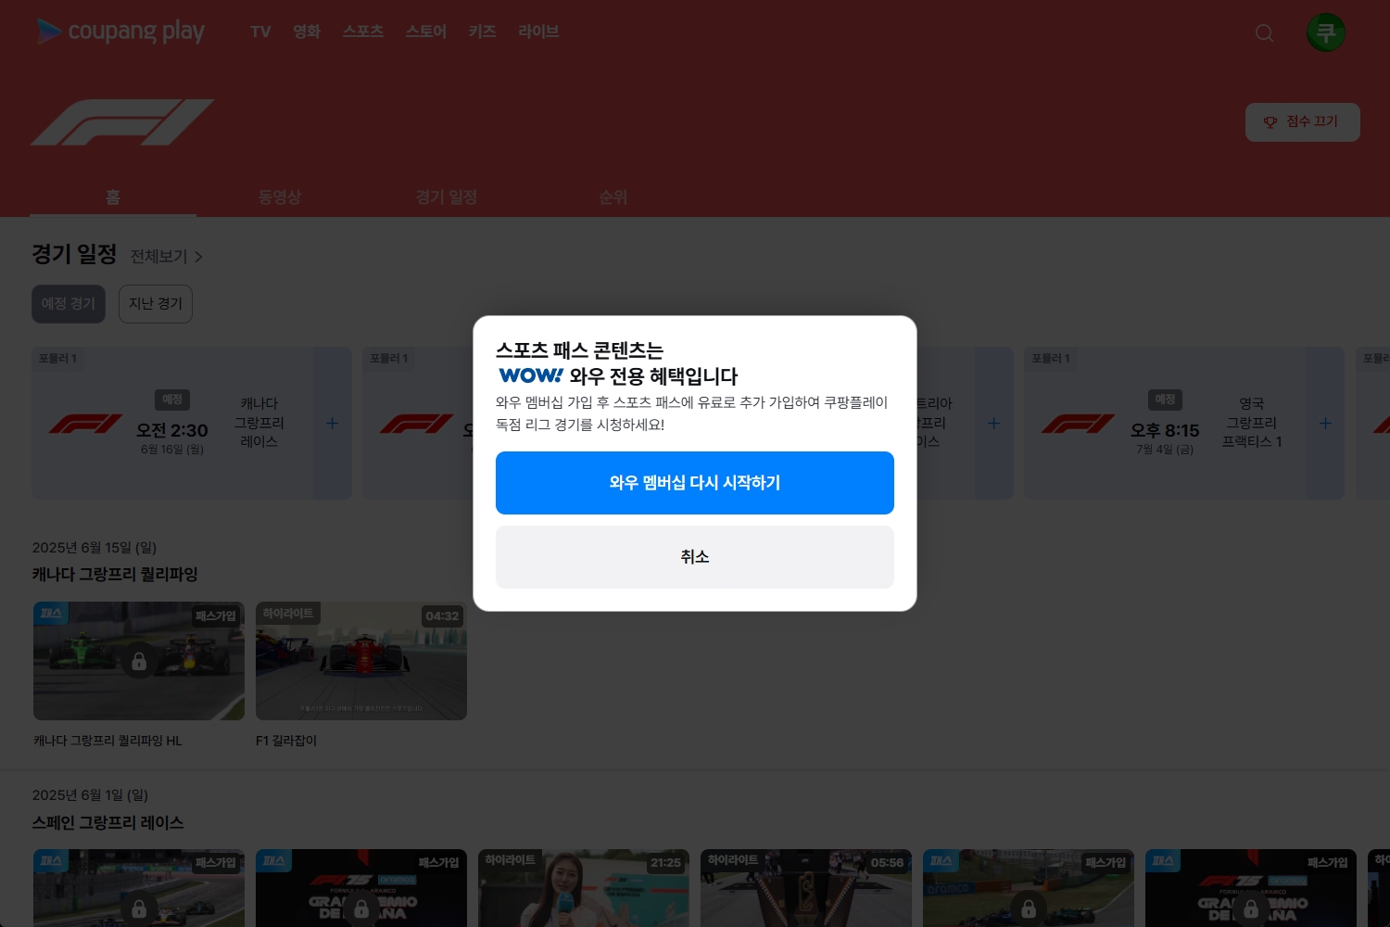Screen dimensions: 1390x927
Task: Click 취소 button in dialog
Action: [695, 557]
